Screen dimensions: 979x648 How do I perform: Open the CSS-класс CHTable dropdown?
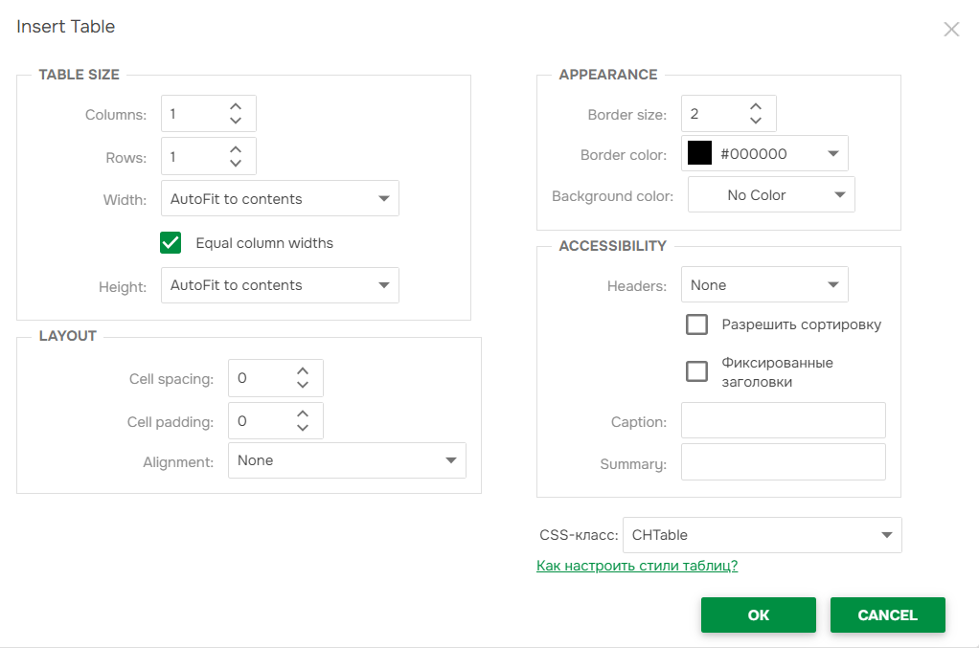pos(762,535)
